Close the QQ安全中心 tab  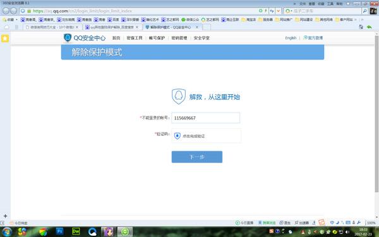click(196, 27)
